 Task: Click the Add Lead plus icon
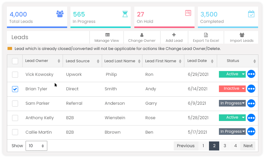click(174, 35)
